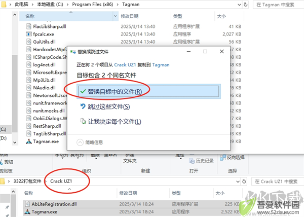Select the nunit.mocks.dll file icon
The image size is (304, 217).
pyautogui.click(x=29, y=111)
